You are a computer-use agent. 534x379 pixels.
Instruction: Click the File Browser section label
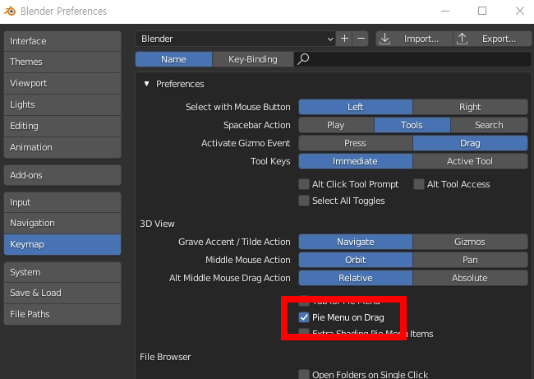165,357
